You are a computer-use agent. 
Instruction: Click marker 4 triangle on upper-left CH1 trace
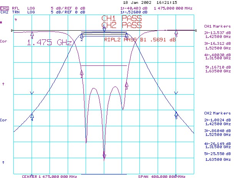pos(32,34)
